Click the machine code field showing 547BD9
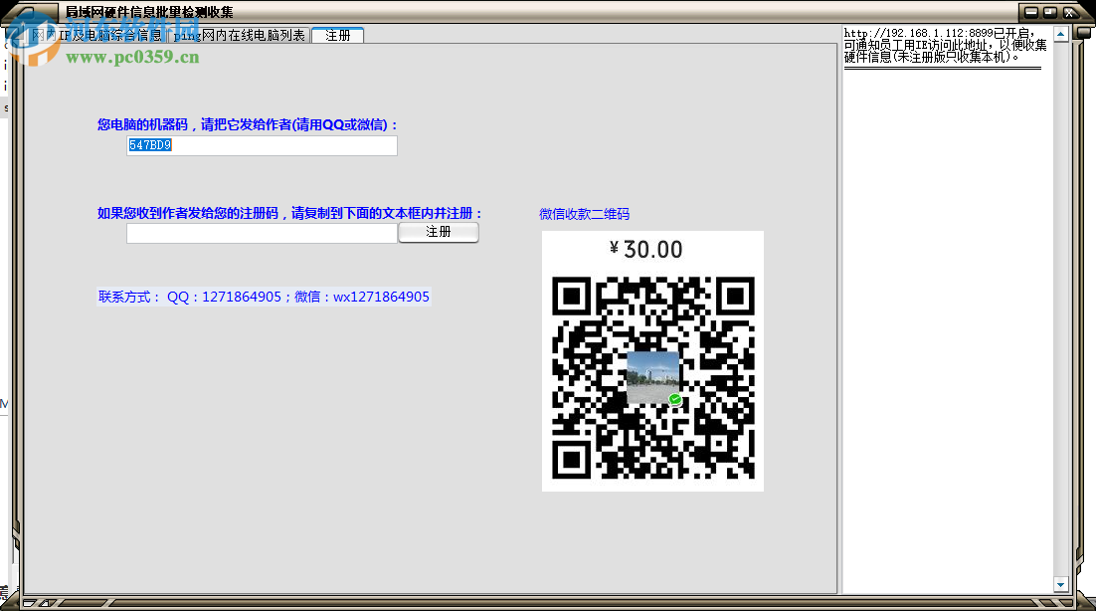 262,145
